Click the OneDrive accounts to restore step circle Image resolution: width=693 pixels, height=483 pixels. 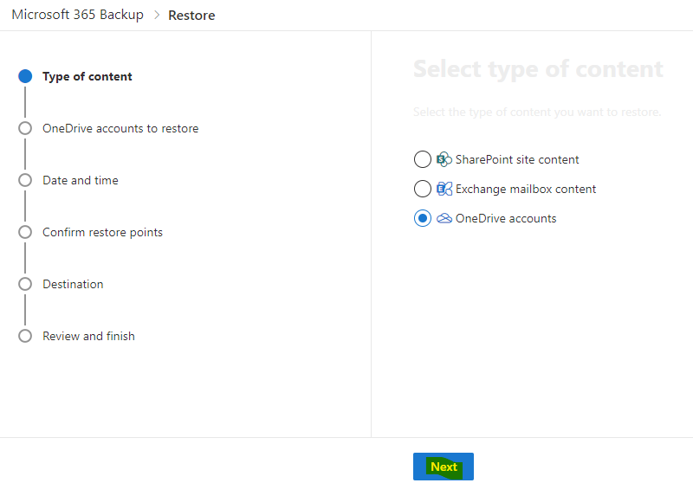click(25, 128)
